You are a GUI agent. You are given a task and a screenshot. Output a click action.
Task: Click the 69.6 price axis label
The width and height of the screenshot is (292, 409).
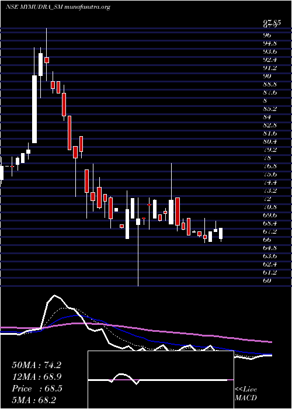click(x=270, y=215)
